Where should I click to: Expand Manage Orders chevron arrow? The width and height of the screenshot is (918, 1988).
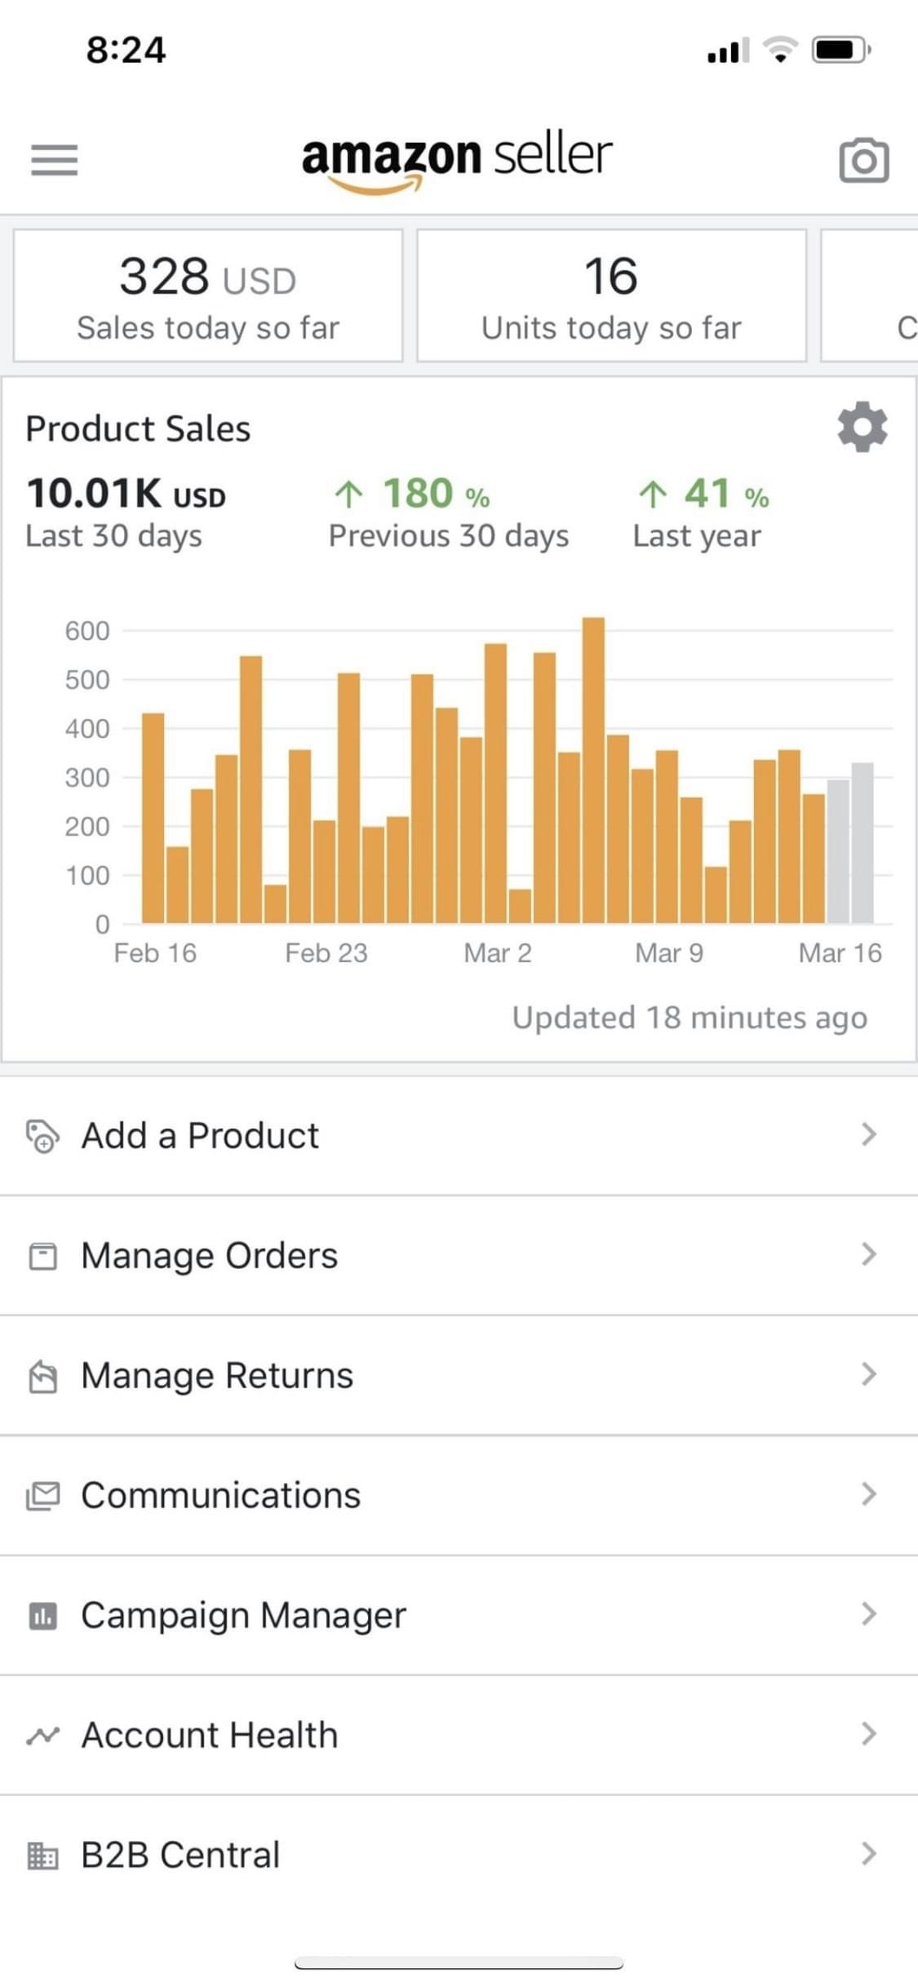click(x=868, y=1254)
